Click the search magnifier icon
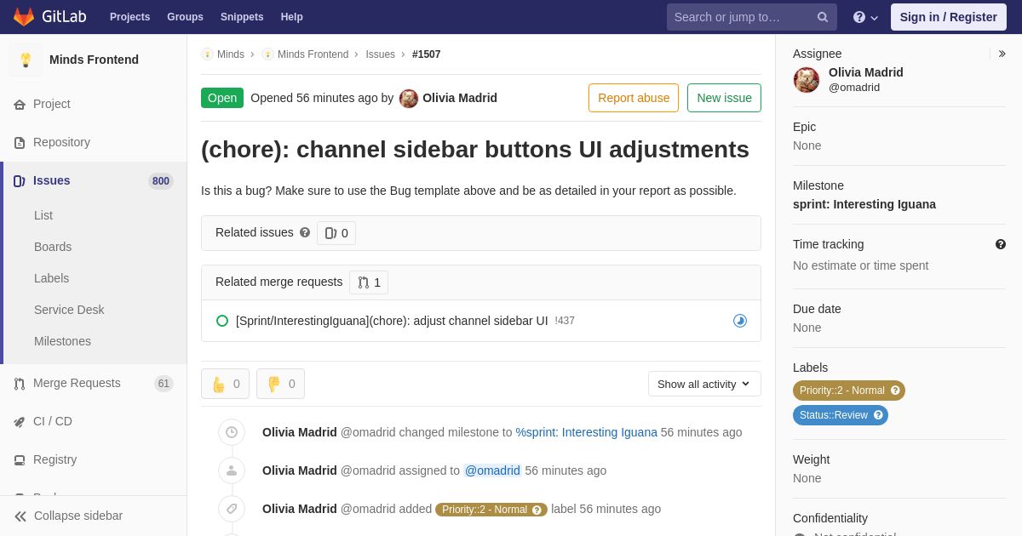This screenshot has height=536, width=1022. click(x=823, y=17)
